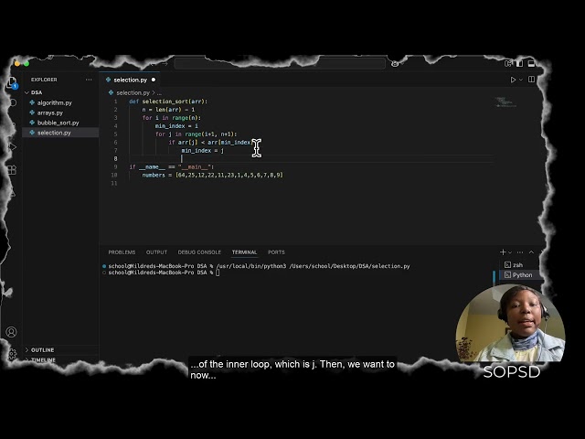Create a new terminal with plus icon
This screenshot has width=585, height=439.
tap(503, 252)
